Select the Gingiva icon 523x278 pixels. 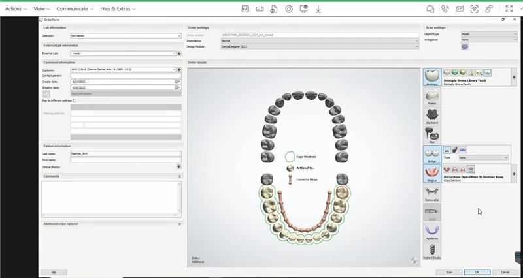tap(431, 173)
